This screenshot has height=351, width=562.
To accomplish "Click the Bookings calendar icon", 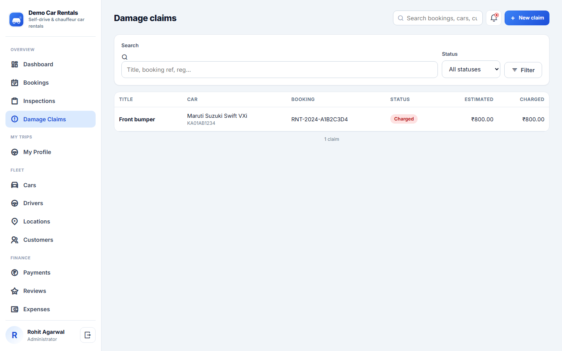I will click(15, 83).
